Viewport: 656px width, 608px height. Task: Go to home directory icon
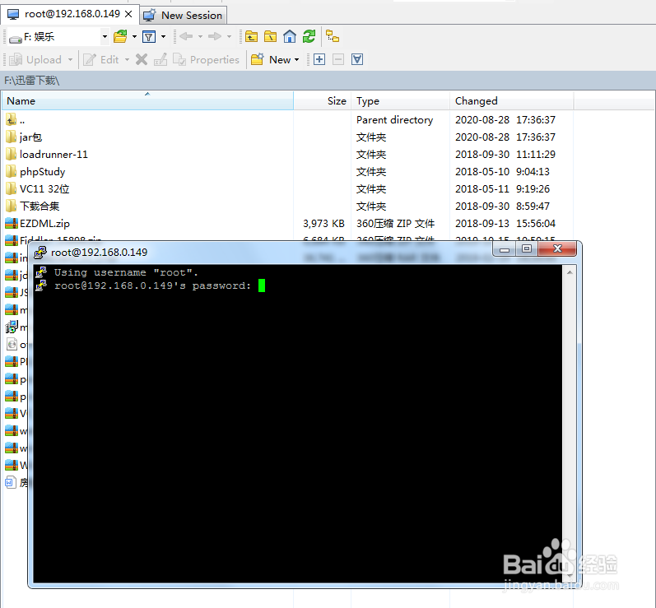coord(290,37)
